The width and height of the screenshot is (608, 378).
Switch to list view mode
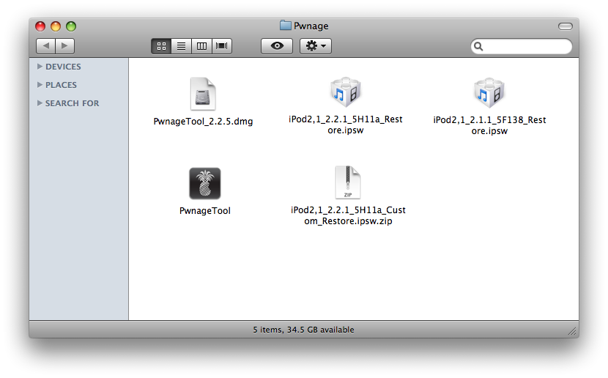[x=181, y=46]
